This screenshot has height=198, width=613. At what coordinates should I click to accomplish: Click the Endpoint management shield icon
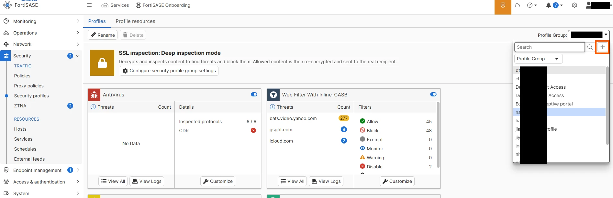point(6,170)
